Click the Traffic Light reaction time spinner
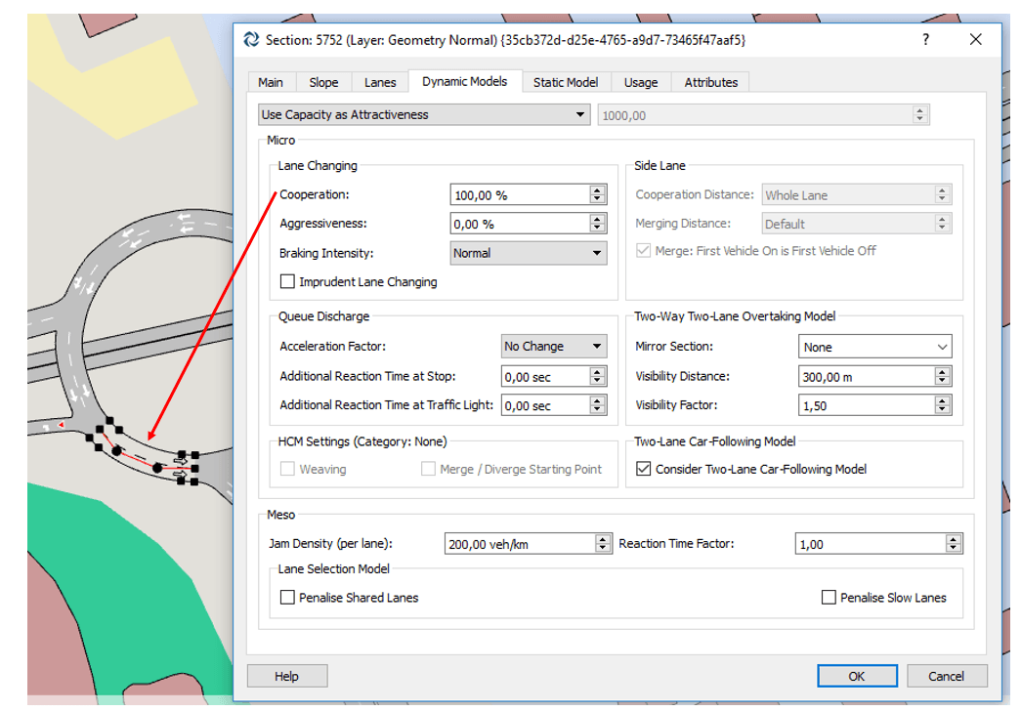1021x711 pixels. 598,405
